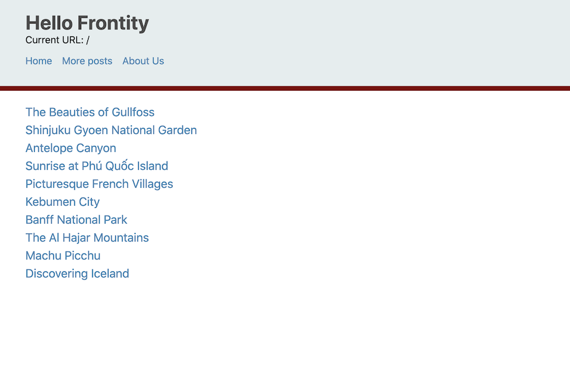Click the Kebumen City post link

coord(63,202)
